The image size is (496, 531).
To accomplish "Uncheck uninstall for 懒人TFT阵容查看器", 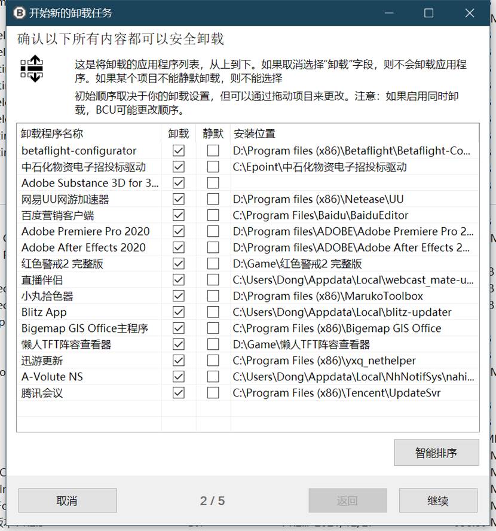I will point(179,344).
